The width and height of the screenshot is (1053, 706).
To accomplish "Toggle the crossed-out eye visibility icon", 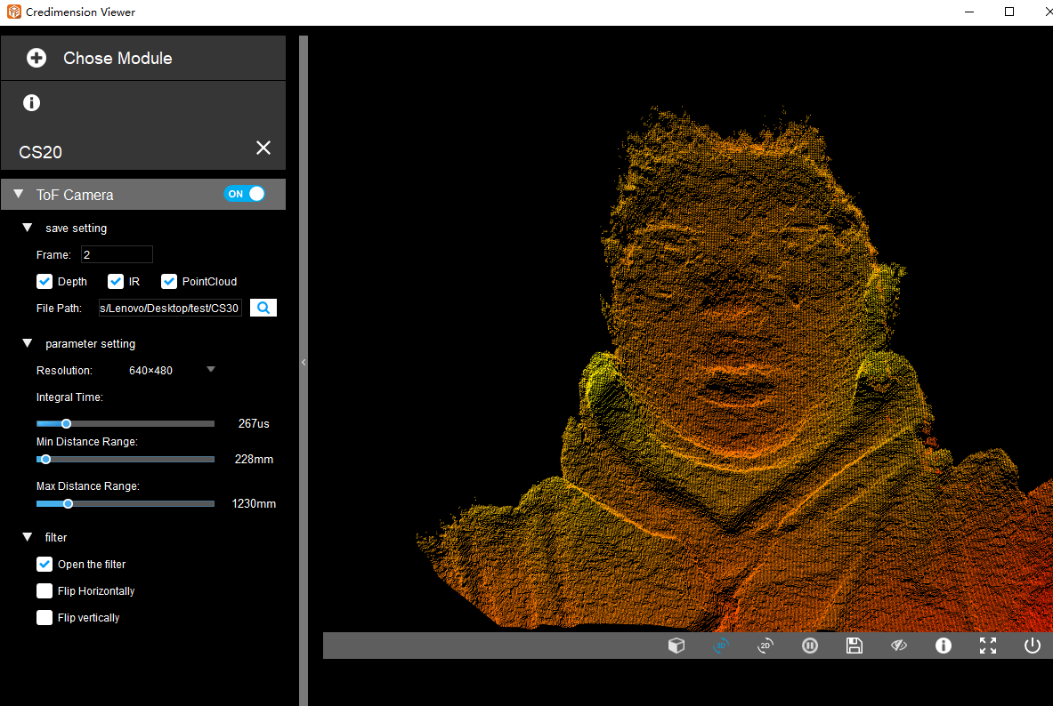I will [899, 646].
